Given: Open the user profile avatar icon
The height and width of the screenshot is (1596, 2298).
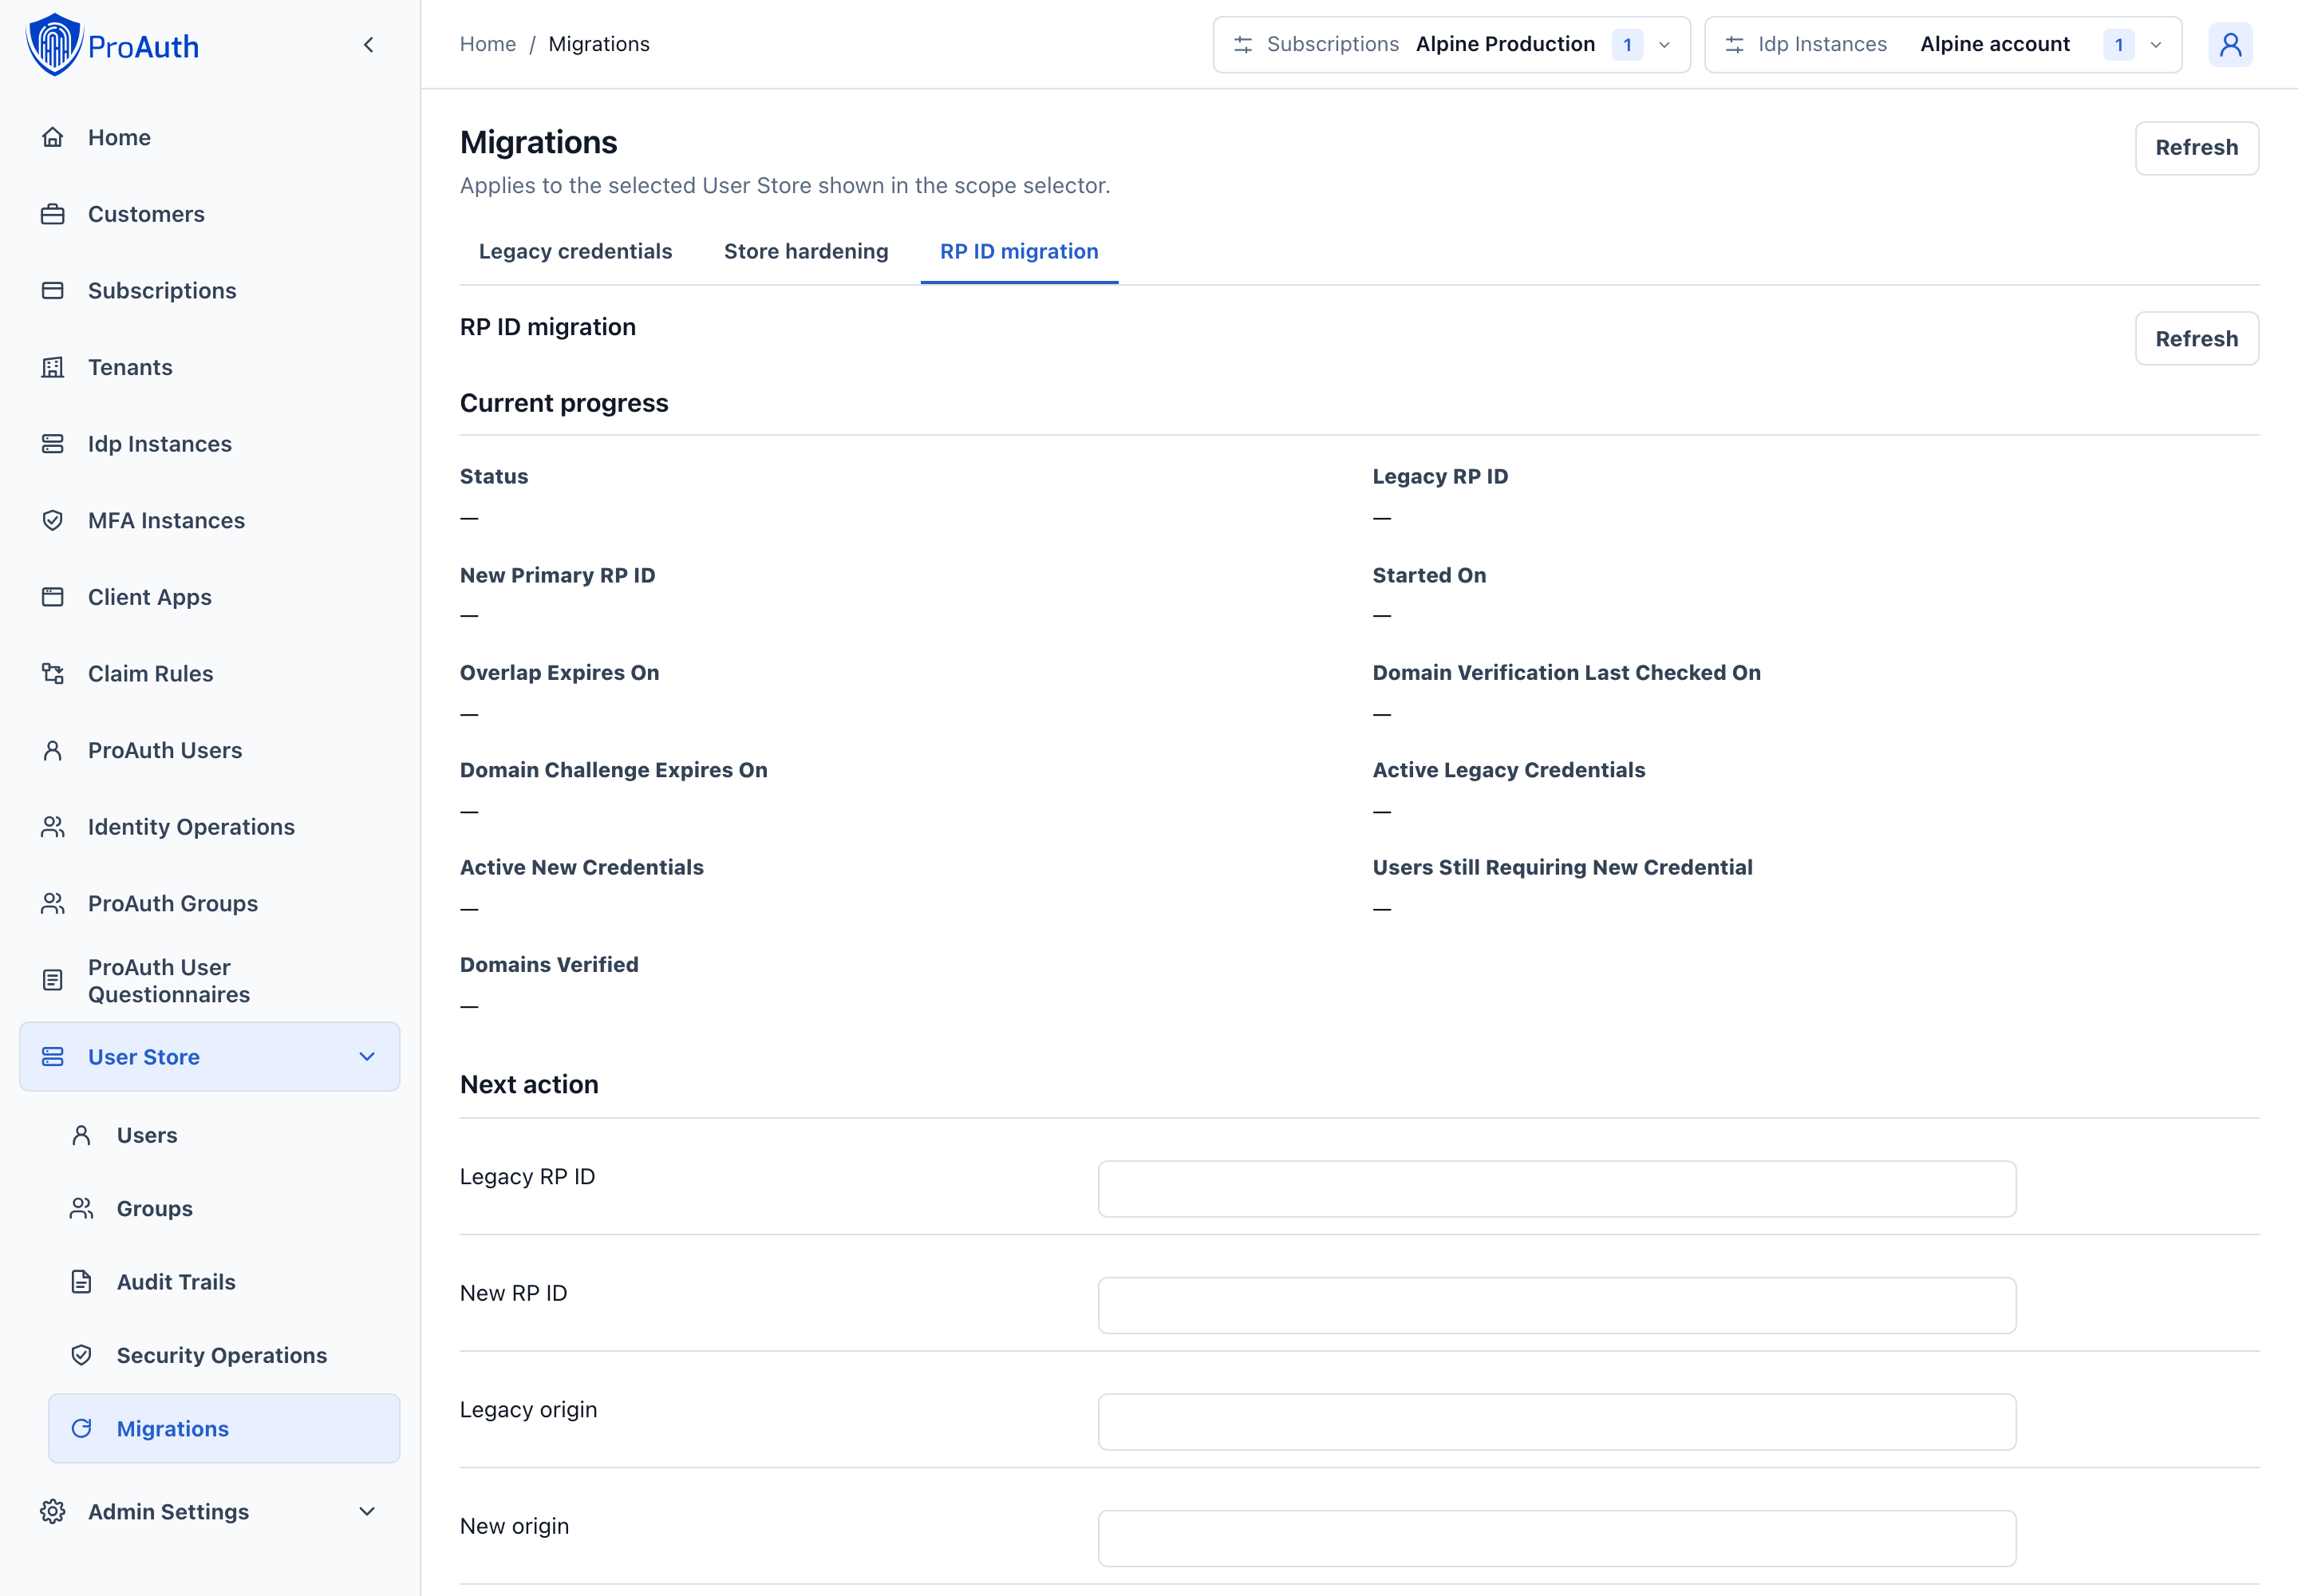Looking at the screenshot, I should pyautogui.click(x=2230, y=45).
